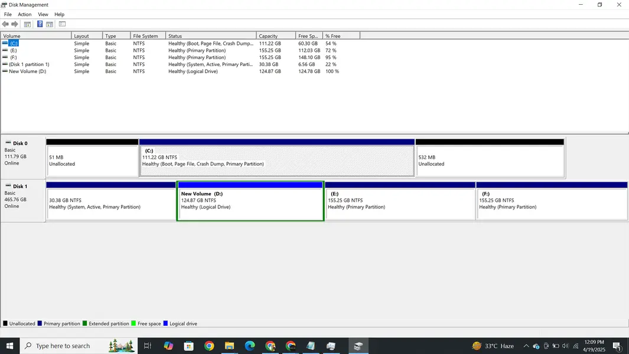Open the File menu

(8, 14)
